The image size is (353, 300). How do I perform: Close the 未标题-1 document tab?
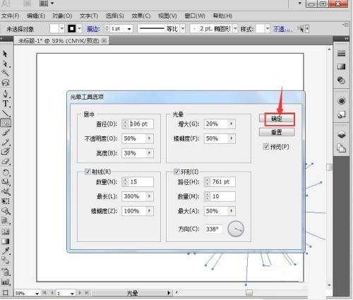[x=104, y=41]
